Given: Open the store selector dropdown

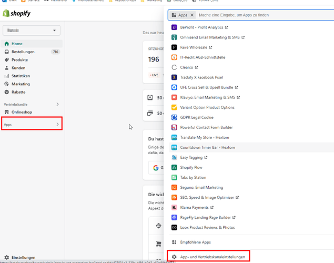Looking at the screenshot, I should click(32, 30).
